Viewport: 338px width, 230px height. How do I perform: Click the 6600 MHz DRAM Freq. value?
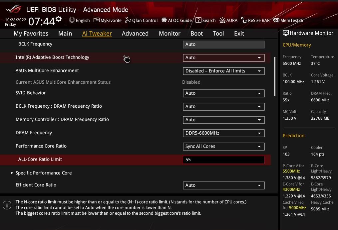320,100
